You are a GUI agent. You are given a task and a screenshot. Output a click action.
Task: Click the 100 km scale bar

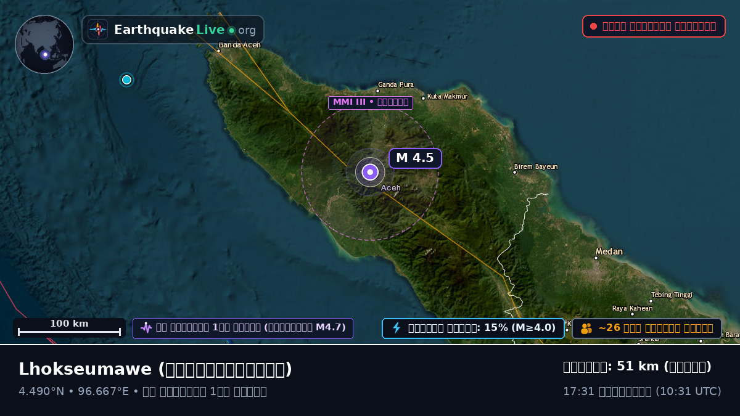point(69,328)
